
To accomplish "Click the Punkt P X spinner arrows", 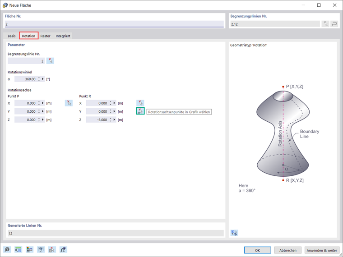I will click(x=39, y=103).
